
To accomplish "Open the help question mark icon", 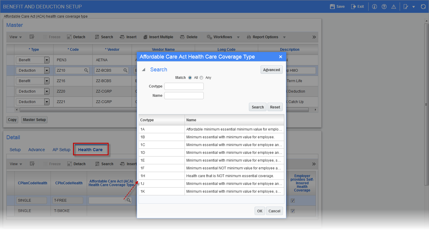I will coord(384,7).
